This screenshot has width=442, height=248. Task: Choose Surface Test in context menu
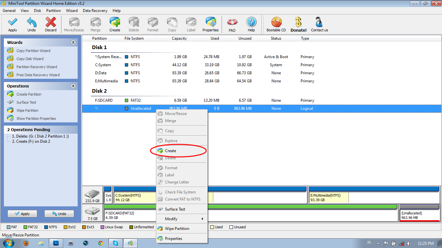[182, 209]
